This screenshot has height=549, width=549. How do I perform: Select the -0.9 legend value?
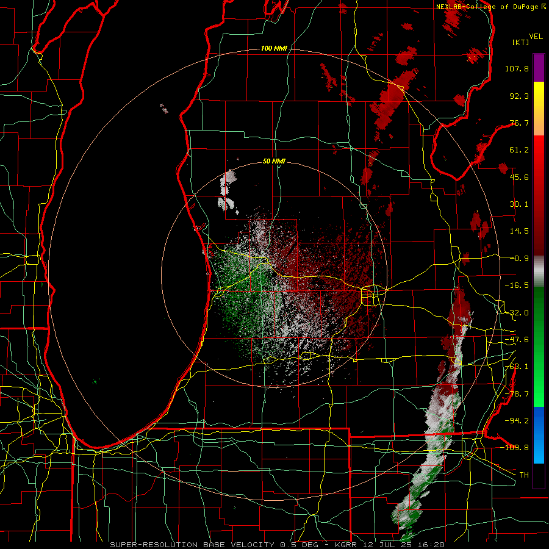click(519, 259)
